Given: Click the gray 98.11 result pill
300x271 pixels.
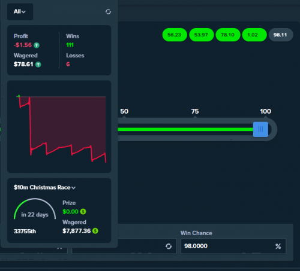Looking at the screenshot, I should tap(281, 35).
